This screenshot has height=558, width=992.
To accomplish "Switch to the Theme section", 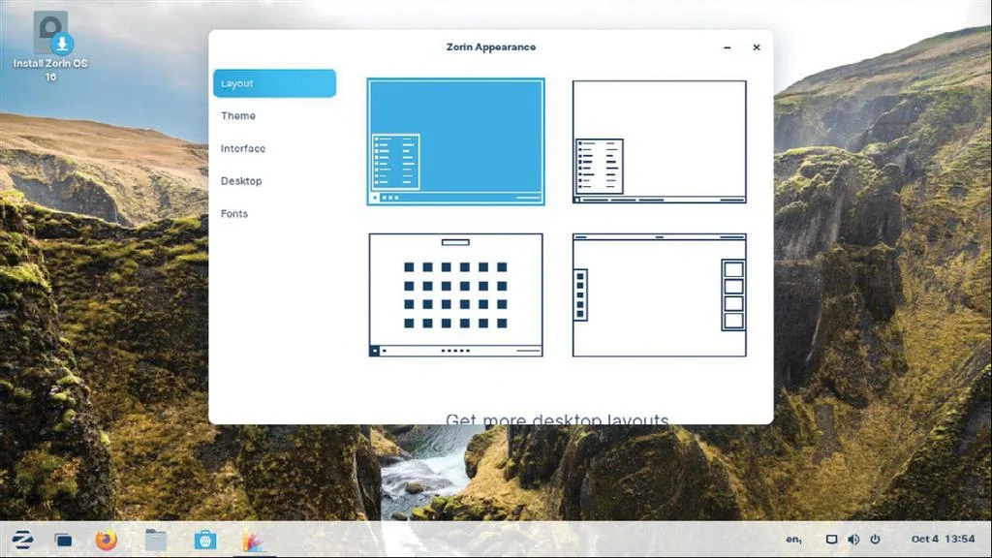I will [238, 116].
